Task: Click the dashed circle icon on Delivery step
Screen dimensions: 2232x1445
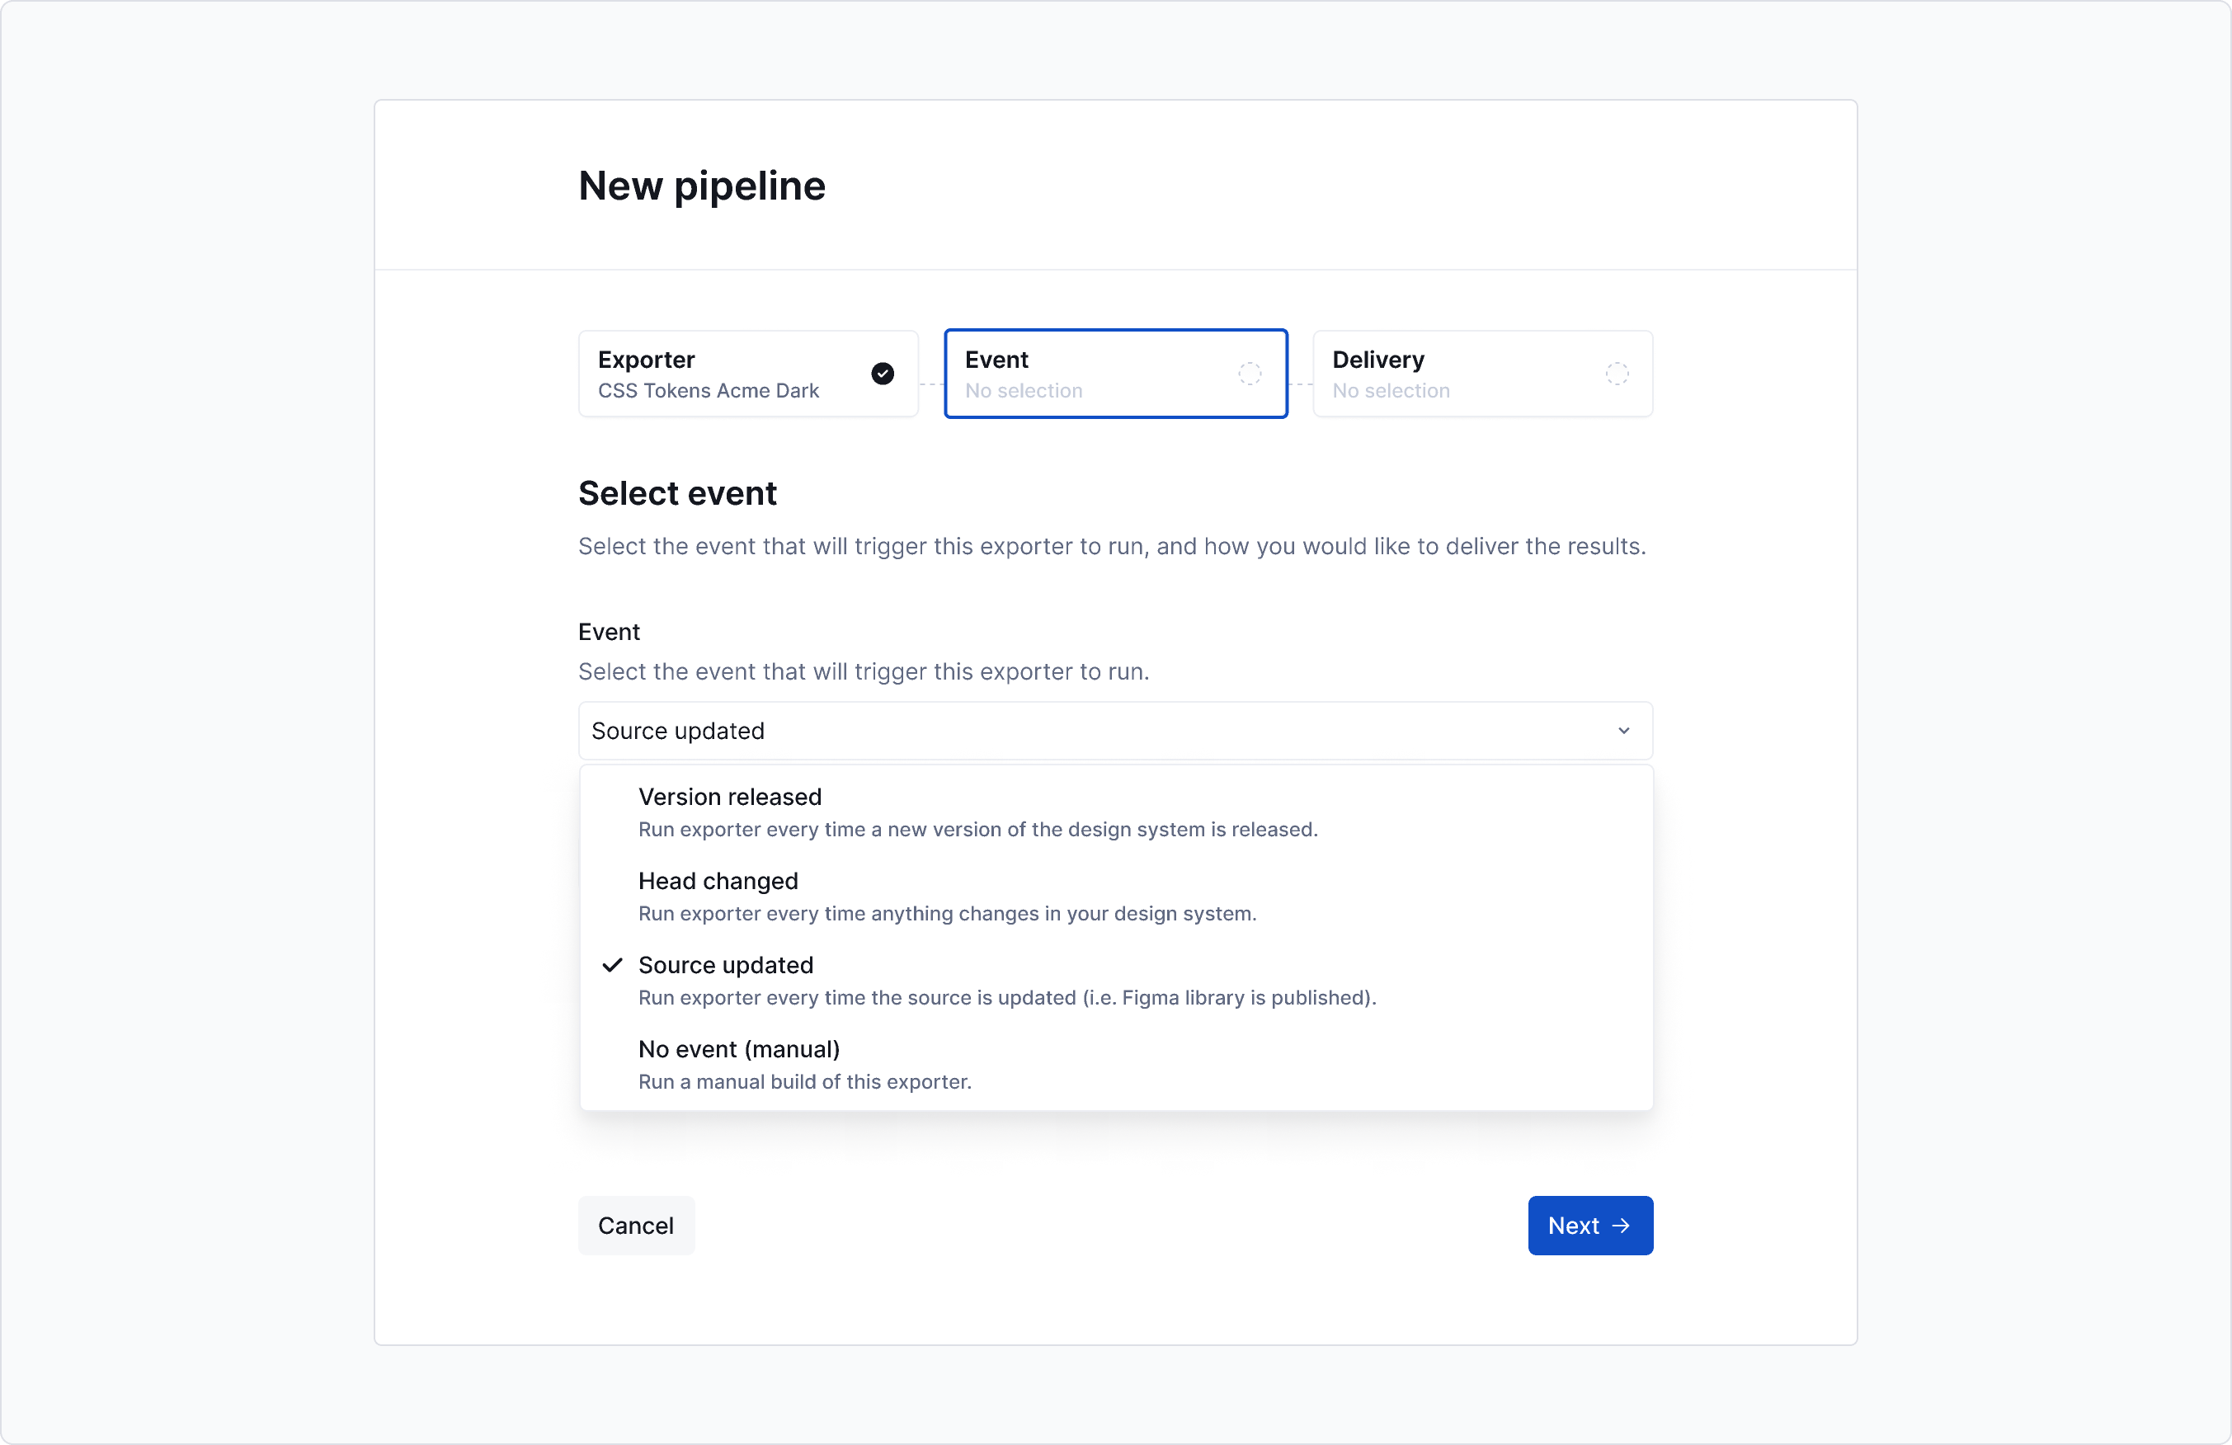Action: [x=1617, y=373]
